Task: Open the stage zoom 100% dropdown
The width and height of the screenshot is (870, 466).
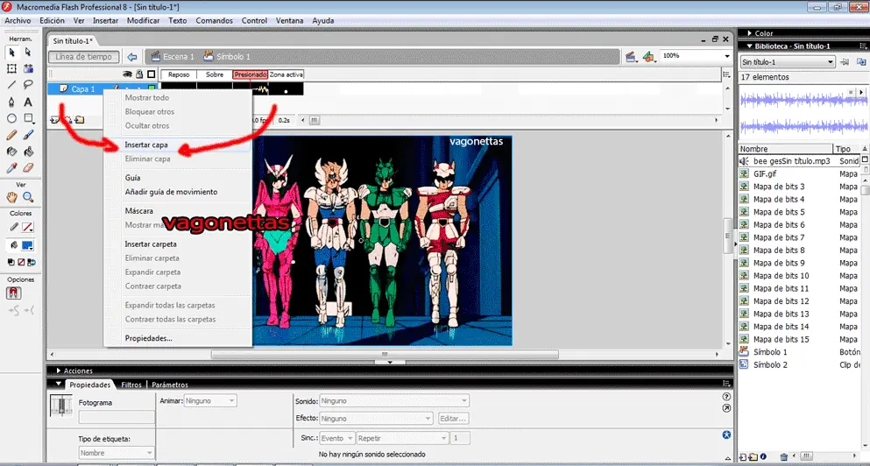Action: tap(727, 56)
